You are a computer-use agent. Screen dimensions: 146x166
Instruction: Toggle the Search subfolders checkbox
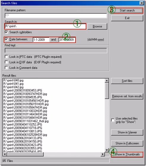pyautogui.click(x=6, y=32)
